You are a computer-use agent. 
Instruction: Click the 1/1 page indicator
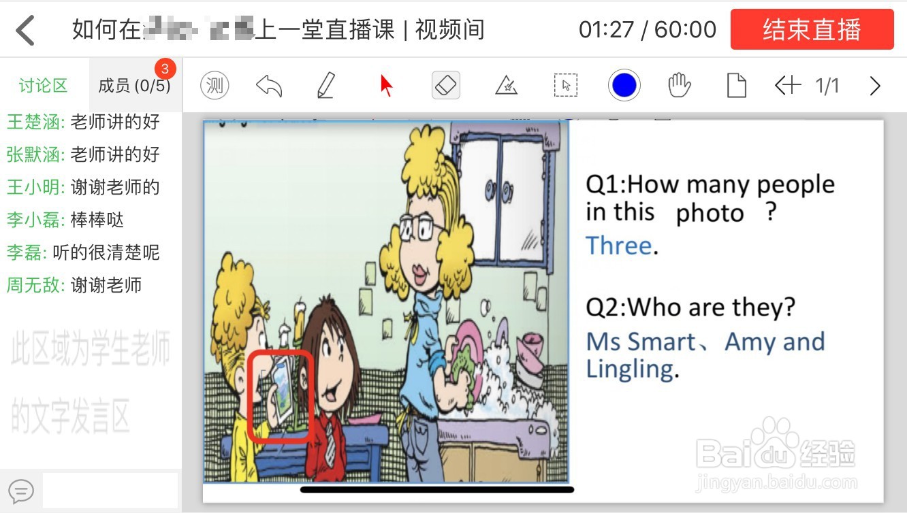click(x=827, y=86)
